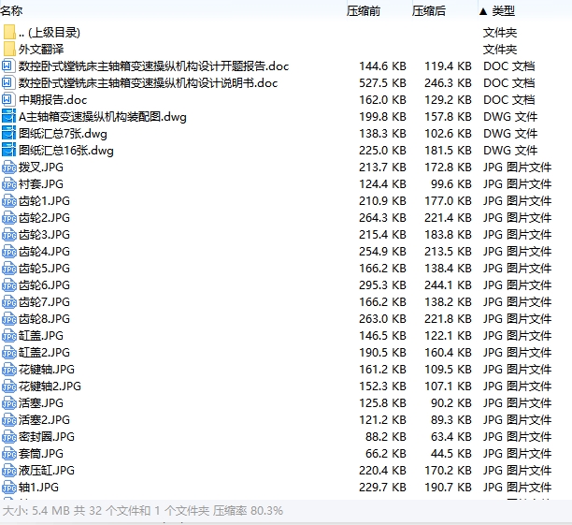Click the 外文翻译 folder icon
Image resolution: width=572 pixels, height=525 pixels.
coord(9,49)
